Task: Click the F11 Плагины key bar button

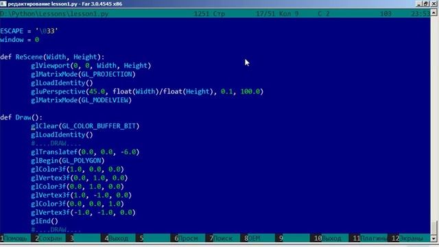Action: (x=368, y=238)
